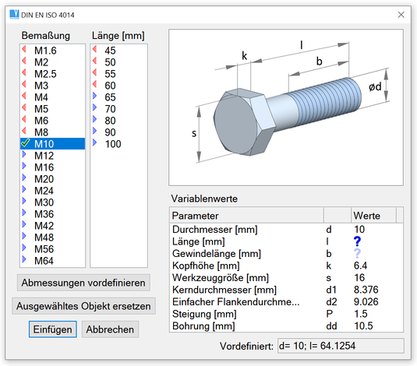The image size is (417, 366).
Task: Click the blue arrow icon beside length 65
Action: point(94,96)
